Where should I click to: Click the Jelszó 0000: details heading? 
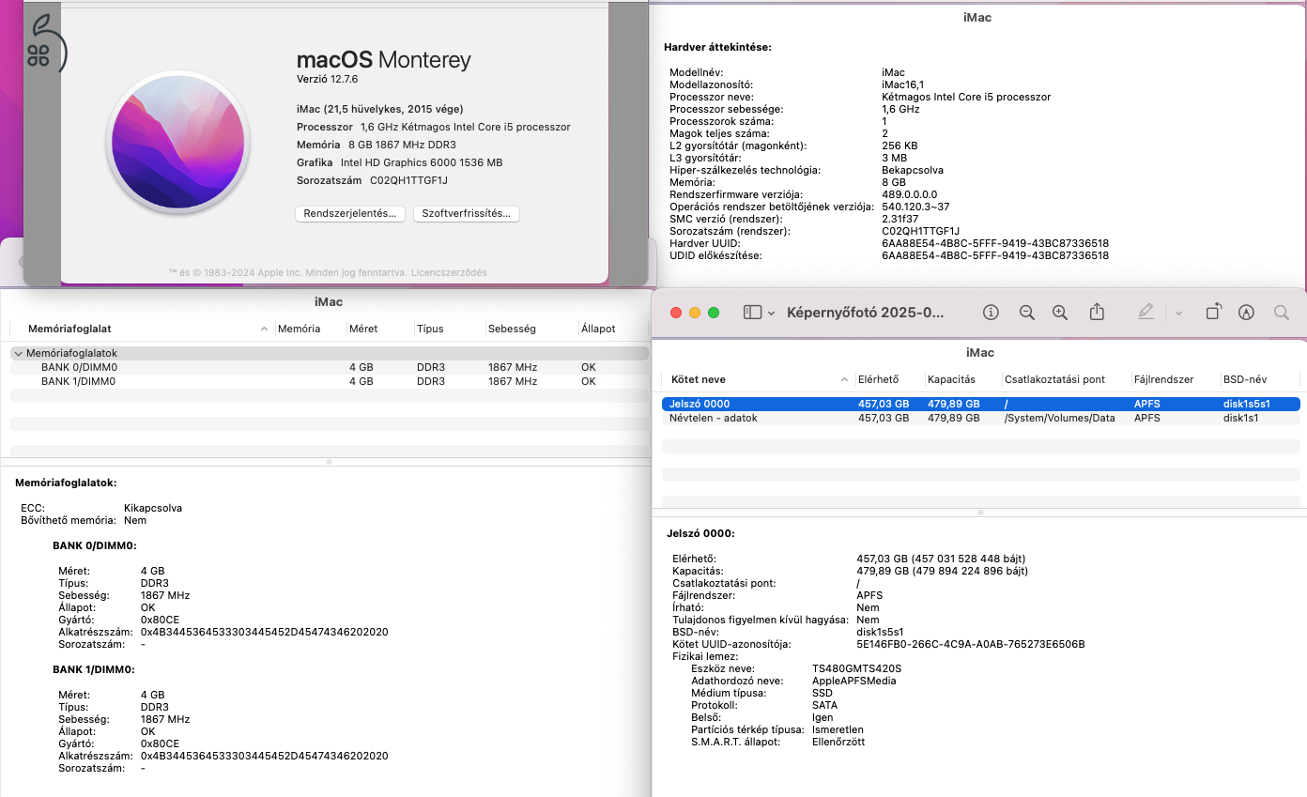(700, 533)
